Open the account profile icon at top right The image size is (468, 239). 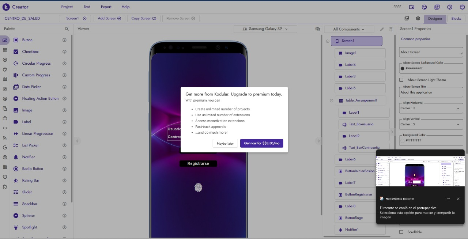tap(462, 7)
